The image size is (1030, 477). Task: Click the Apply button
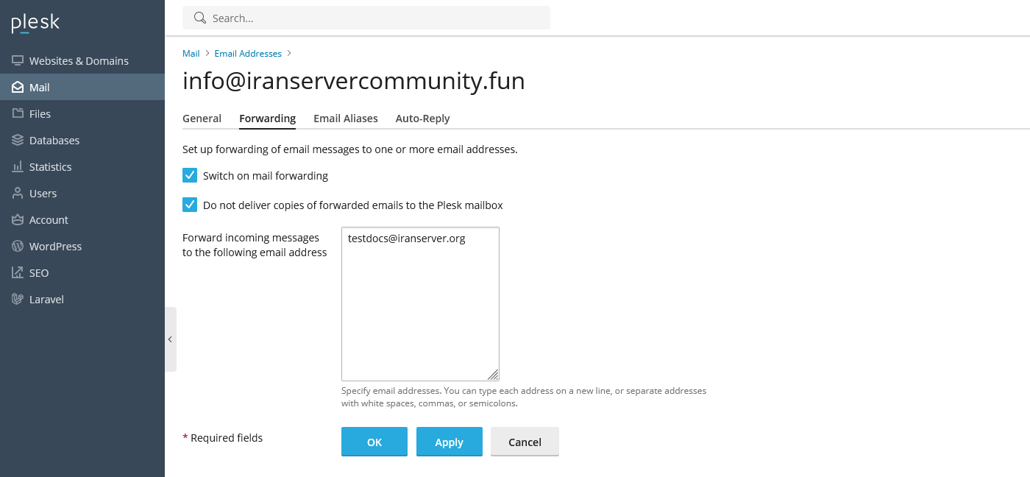click(x=449, y=442)
